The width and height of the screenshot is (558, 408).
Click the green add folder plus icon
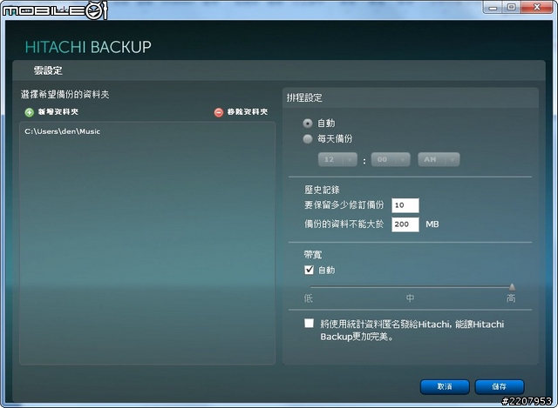pyautogui.click(x=29, y=112)
